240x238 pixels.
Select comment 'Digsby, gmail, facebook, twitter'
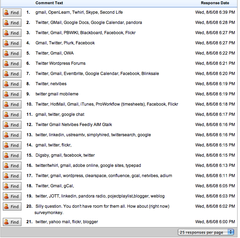(x=65, y=155)
